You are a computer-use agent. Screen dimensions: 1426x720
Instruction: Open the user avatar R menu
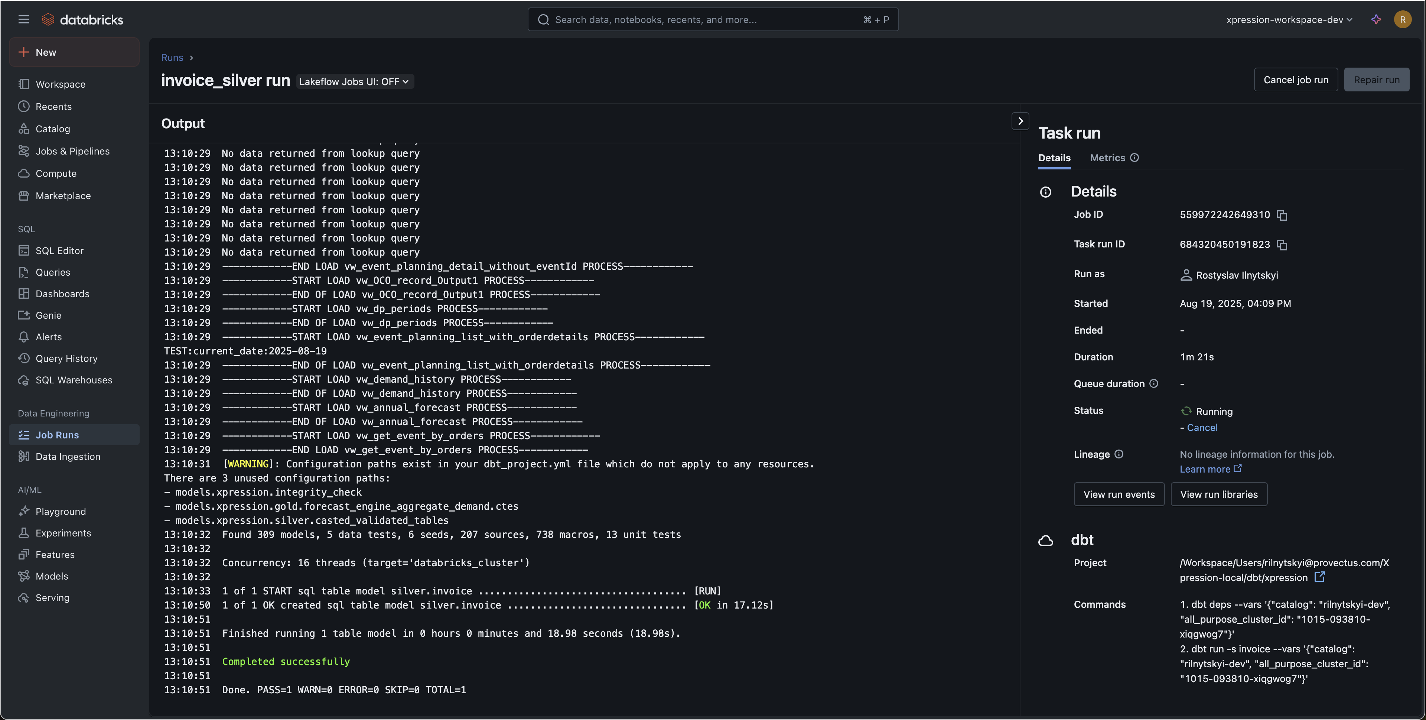tap(1402, 19)
